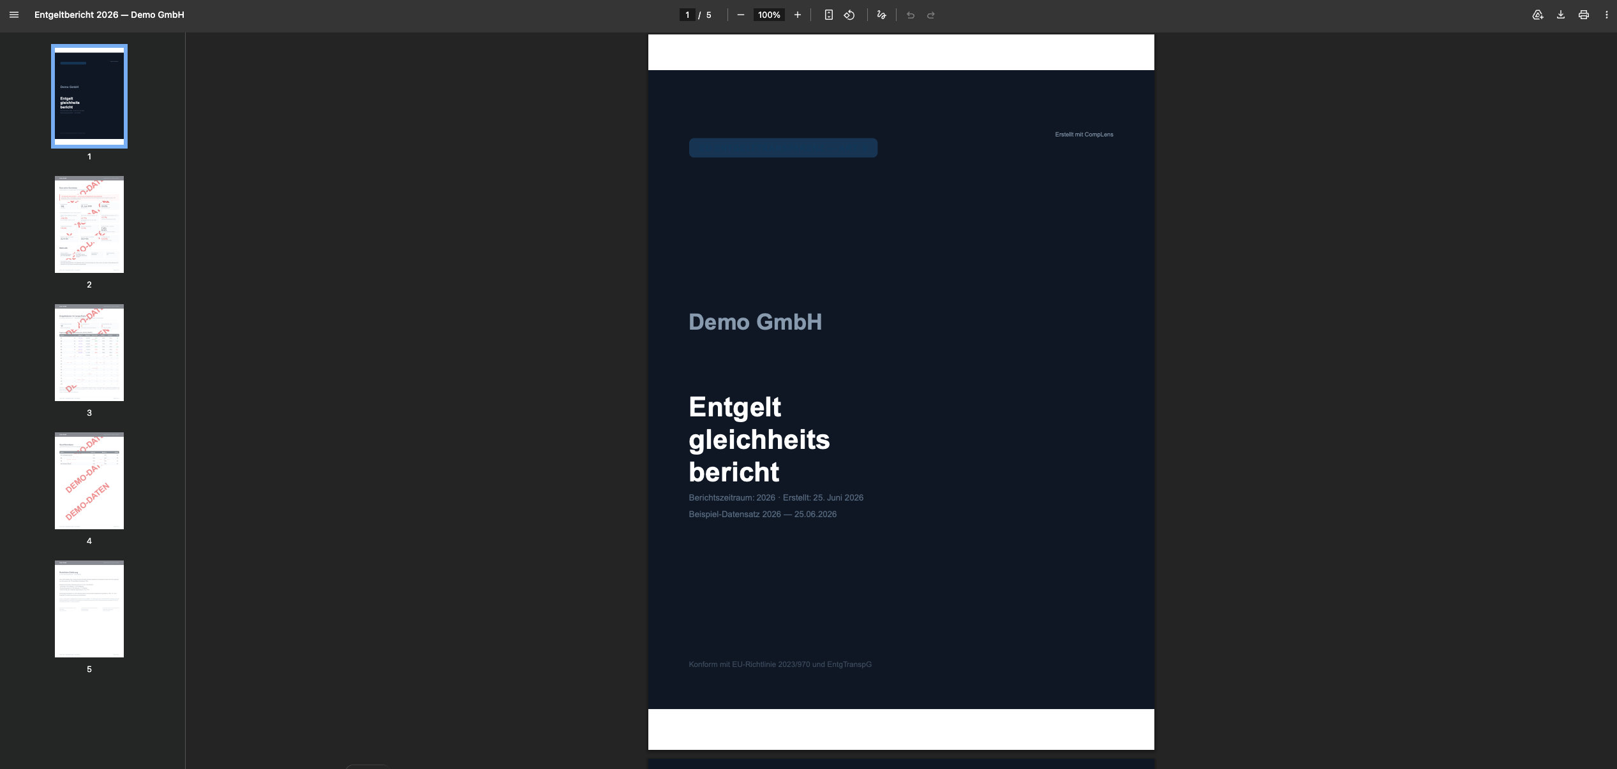Rotate the document counterclockwise
The image size is (1617, 769).
pyautogui.click(x=849, y=15)
